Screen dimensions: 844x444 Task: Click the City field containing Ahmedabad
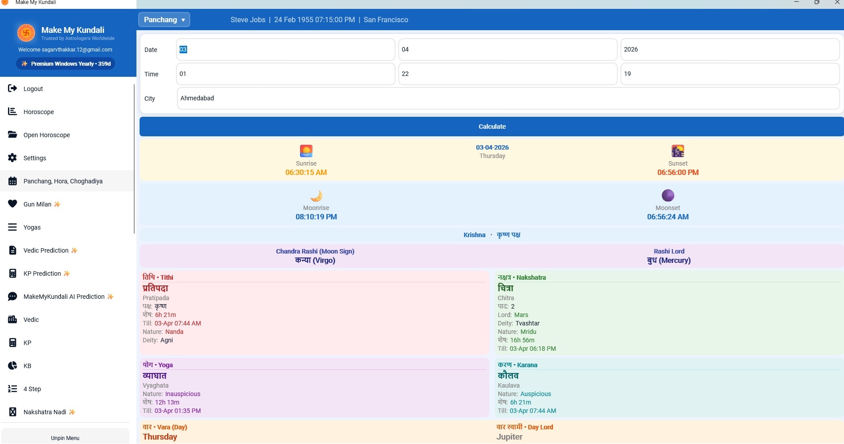coord(508,98)
